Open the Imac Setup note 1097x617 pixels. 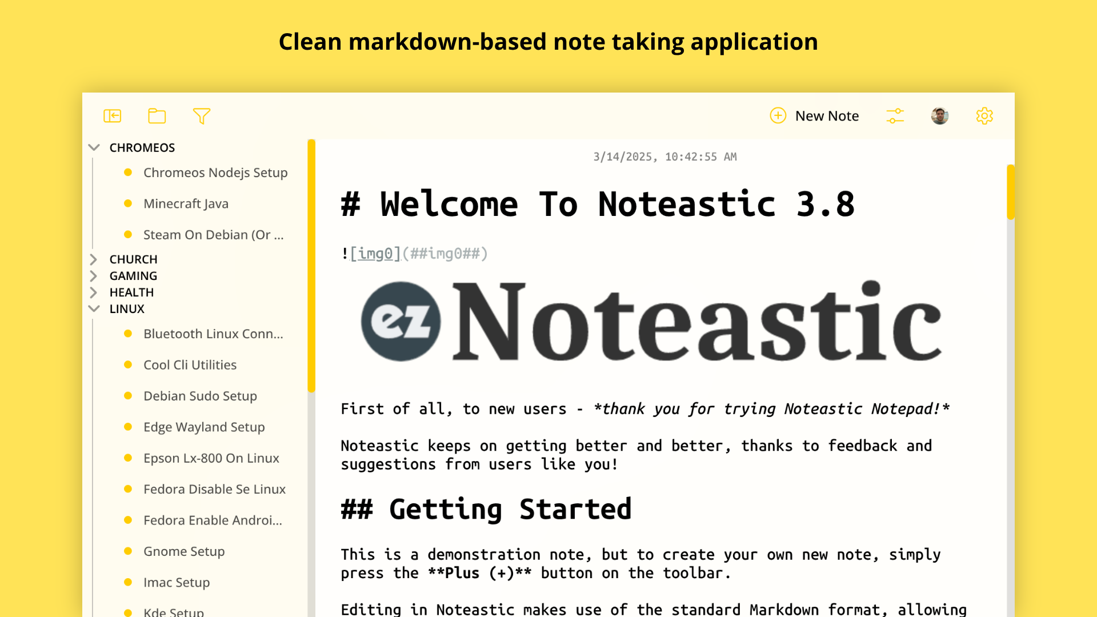[x=177, y=582]
